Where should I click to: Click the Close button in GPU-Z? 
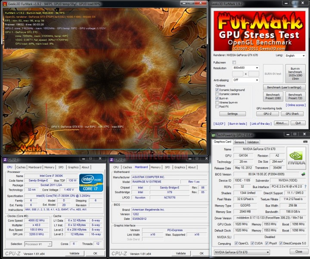tap(298, 252)
